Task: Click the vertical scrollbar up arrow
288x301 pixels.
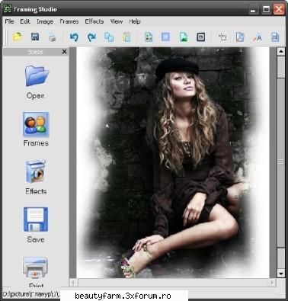Action: coord(281,52)
